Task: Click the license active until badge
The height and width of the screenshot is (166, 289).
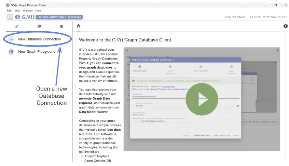Action: pyautogui.click(x=59, y=17)
